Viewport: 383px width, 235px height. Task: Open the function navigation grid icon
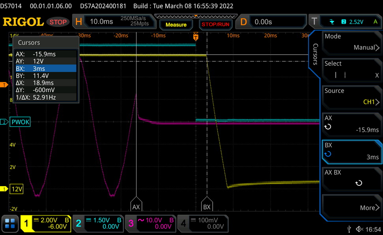coord(10,223)
